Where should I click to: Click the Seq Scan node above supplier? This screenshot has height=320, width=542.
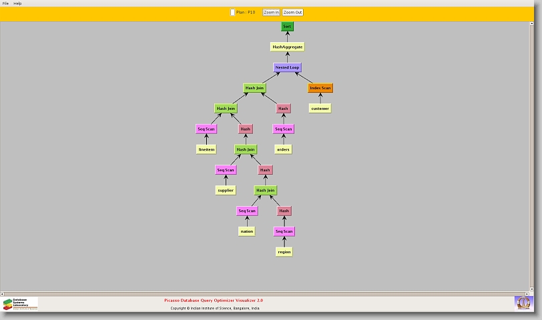tap(226, 170)
